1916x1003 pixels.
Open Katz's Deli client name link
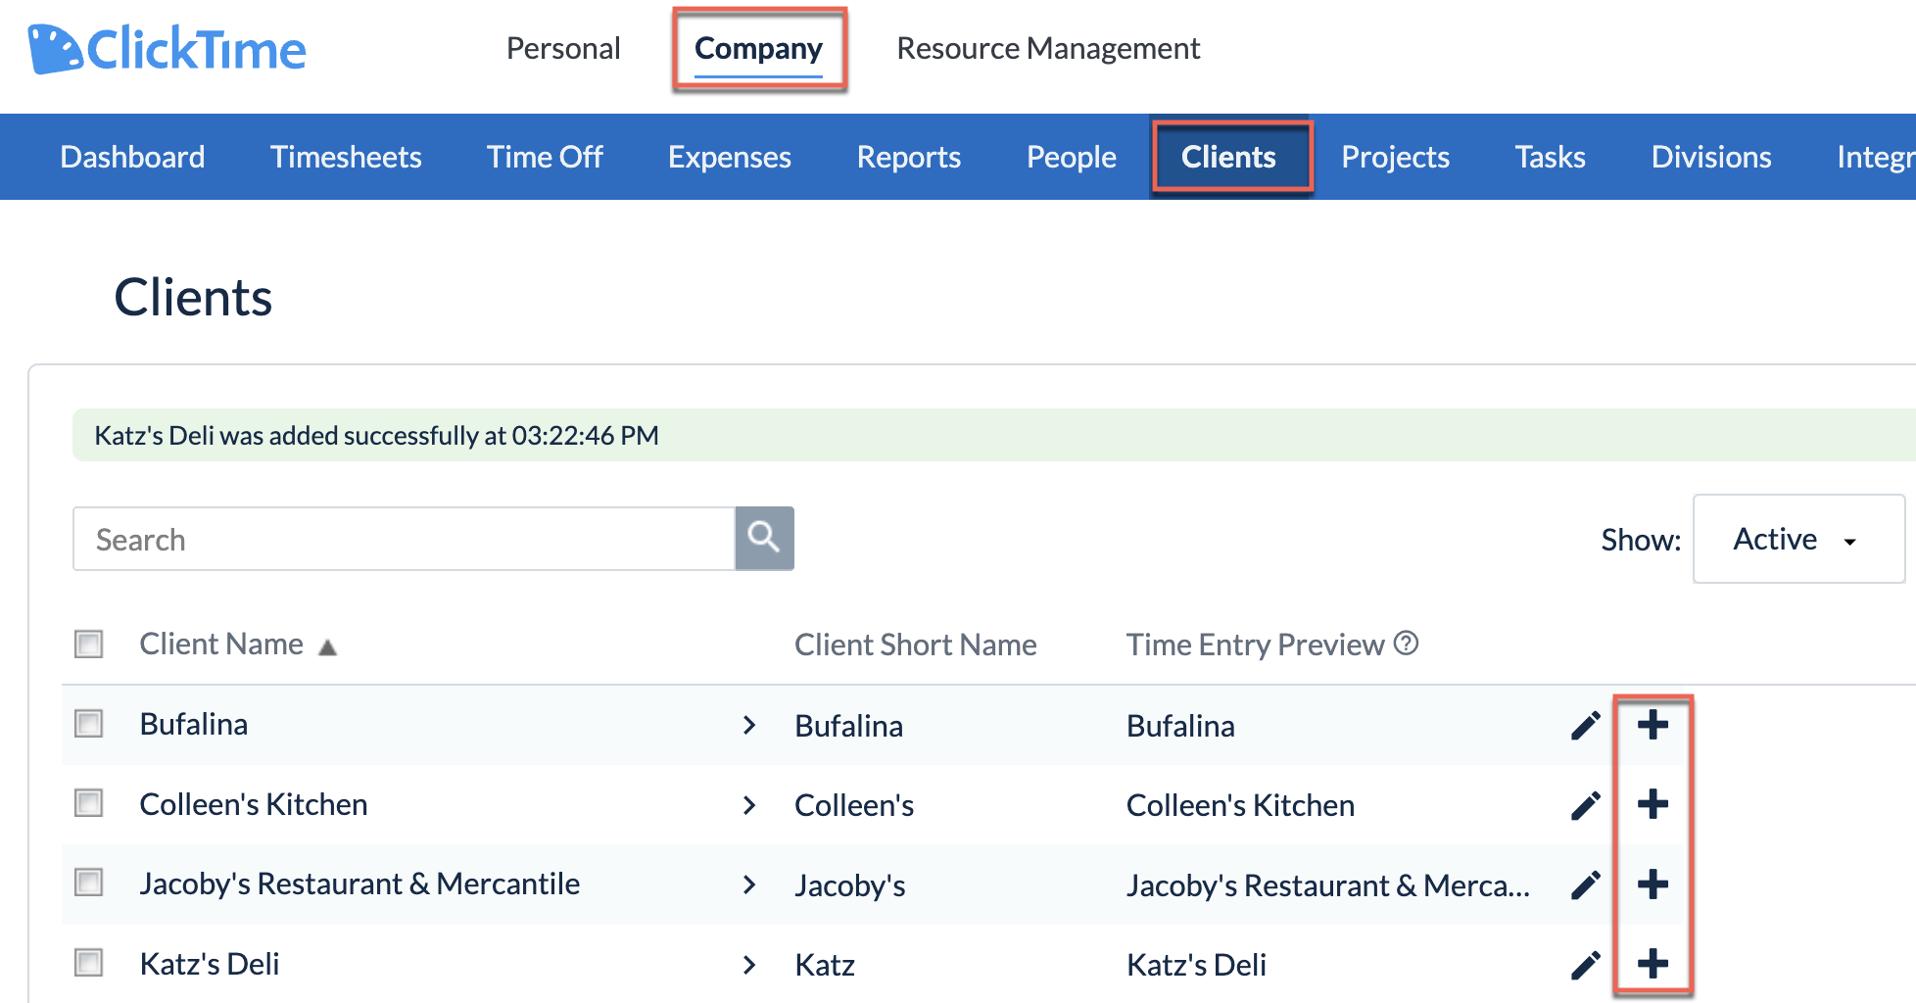(x=209, y=964)
